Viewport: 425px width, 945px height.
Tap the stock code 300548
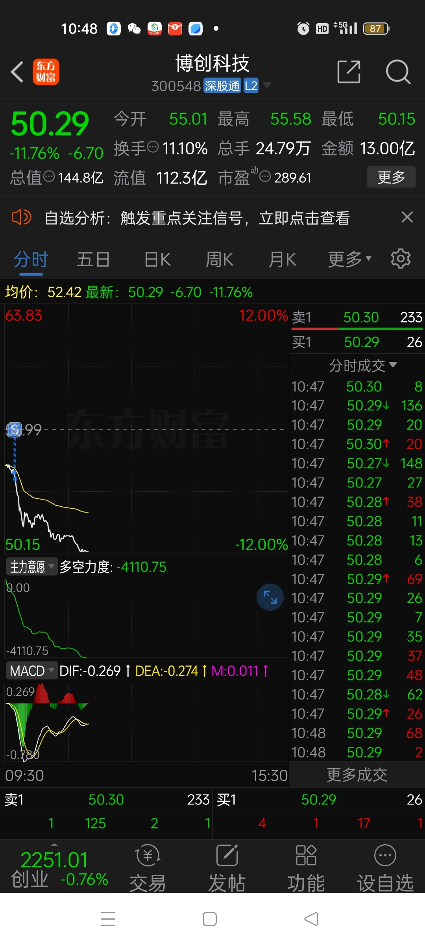click(x=176, y=86)
